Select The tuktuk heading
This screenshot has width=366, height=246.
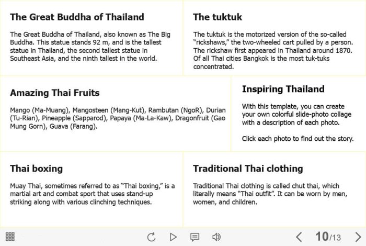218,17
